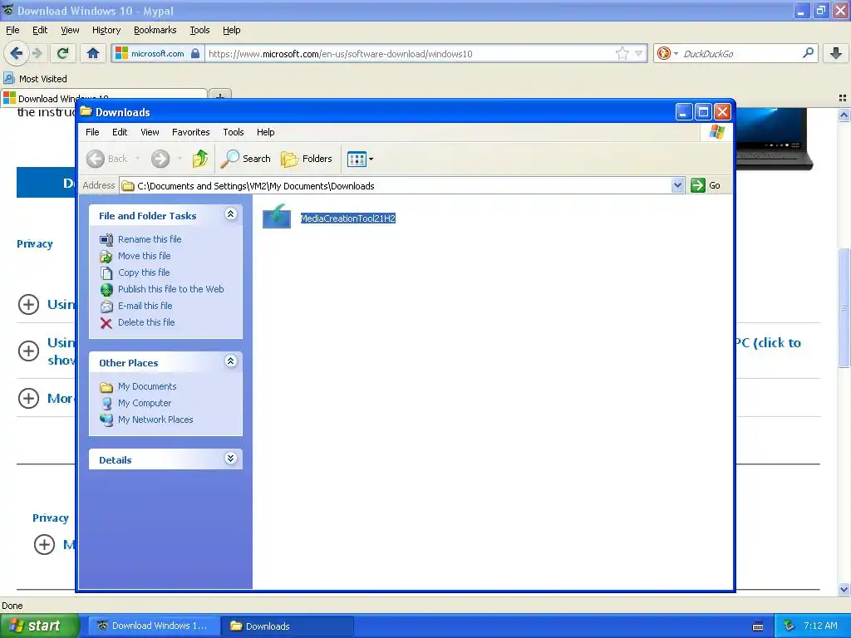Image resolution: width=851 pixels, height=638 pixels.
Task: Click the 7:12 AM clock
Action: [x=820, y=626]
